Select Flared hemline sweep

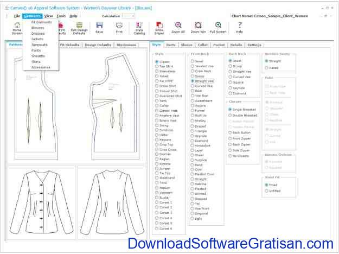pos(272,68)
